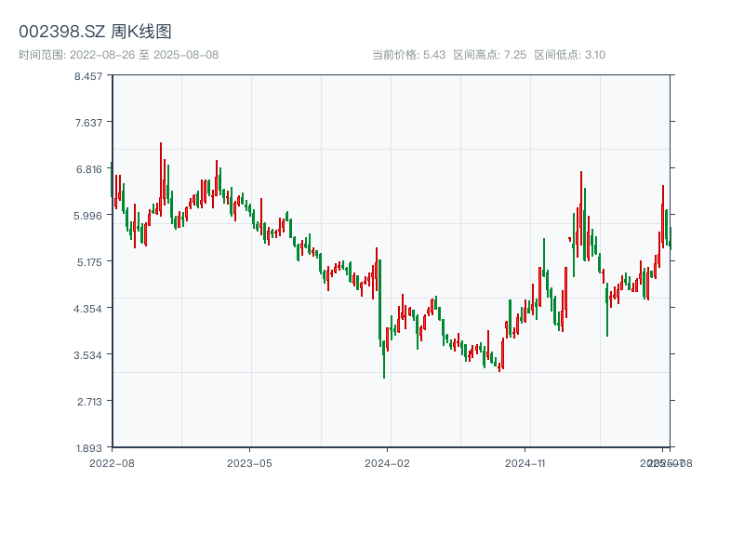Select the 时间范围 date range text
Viewport: 744px width, 558px height.
[x=118, y=55]
